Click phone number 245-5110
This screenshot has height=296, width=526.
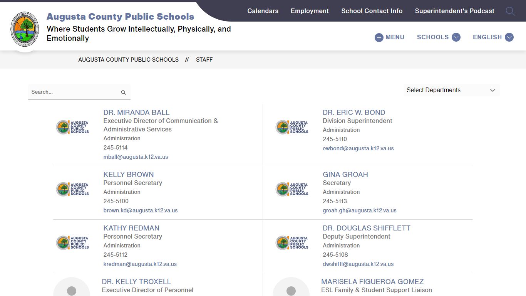click(335, 139)
